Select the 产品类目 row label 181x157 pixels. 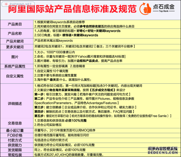click(15, 24)
